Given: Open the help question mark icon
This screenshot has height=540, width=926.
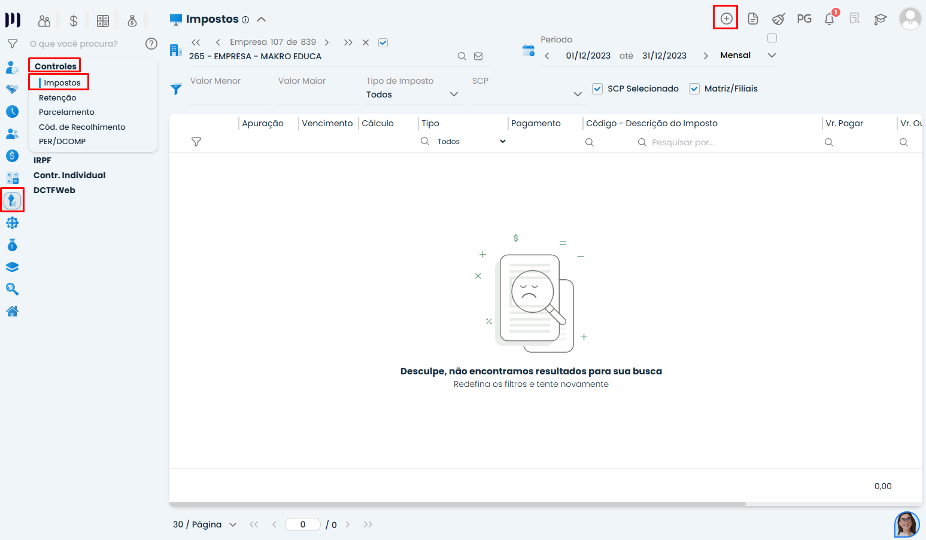Looking at the screenshot, I should pos(151,44).
